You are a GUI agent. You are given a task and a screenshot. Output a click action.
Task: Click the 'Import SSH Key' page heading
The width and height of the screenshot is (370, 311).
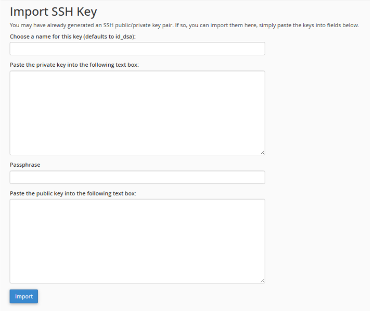pos(53,12)
